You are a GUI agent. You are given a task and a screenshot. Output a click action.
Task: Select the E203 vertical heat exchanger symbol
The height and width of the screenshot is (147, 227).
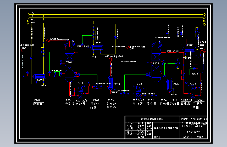pos(110,83)
